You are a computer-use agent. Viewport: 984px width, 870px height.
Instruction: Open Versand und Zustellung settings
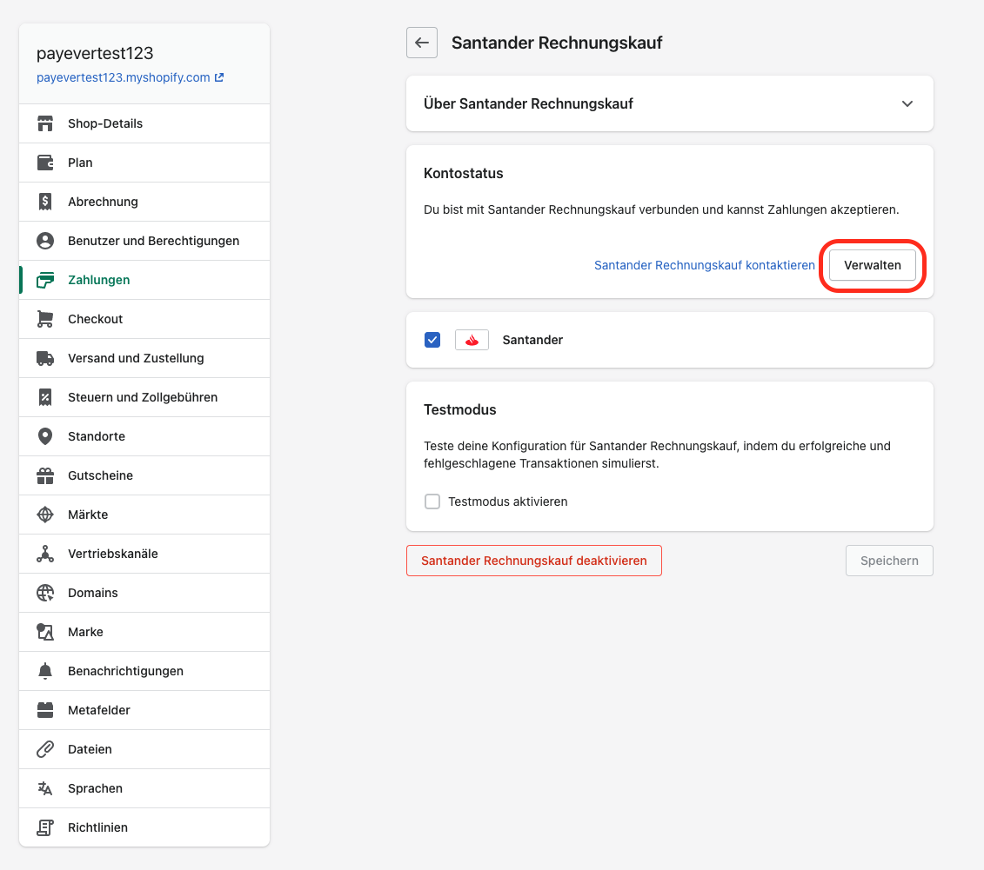[x=144, y=358]
